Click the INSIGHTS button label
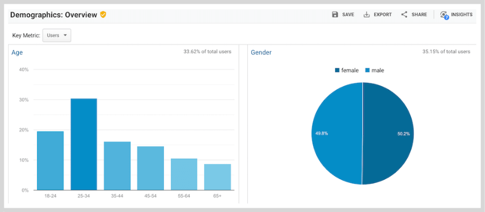Screen dimensions: 485x212 [461, 15]
